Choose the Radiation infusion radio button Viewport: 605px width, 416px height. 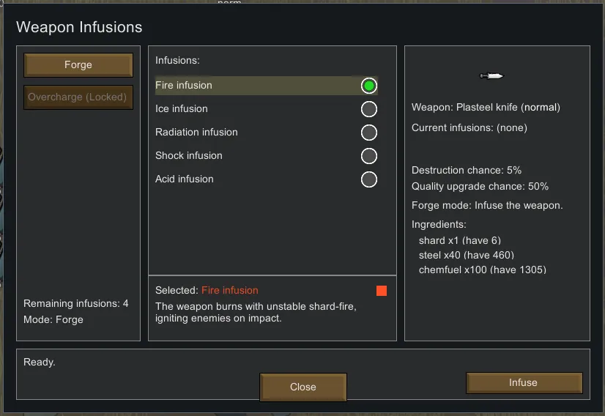[x=369, y=133]
